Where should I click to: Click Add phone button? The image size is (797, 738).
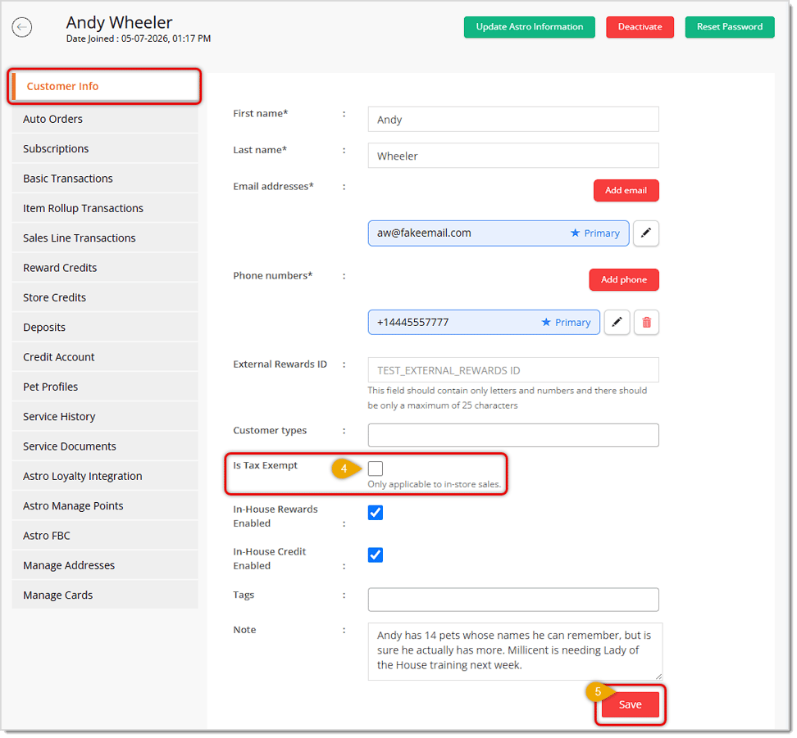[626, 280]
